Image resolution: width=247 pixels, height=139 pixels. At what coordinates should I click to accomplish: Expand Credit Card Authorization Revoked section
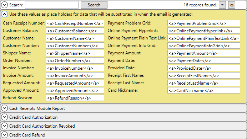(4, 126)
